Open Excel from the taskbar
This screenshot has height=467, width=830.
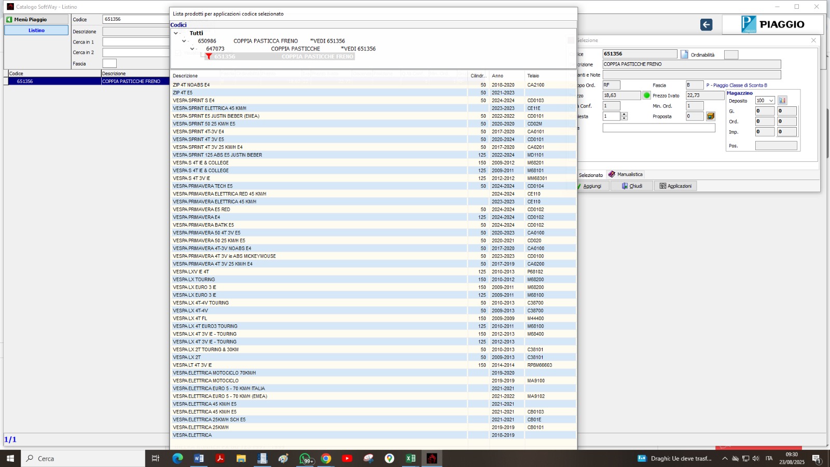[x=410, y=458]
